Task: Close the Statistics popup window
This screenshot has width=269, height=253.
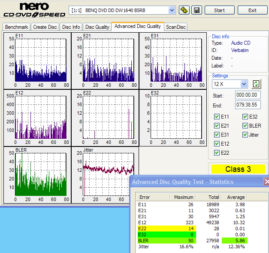Action: coord(266,182)
